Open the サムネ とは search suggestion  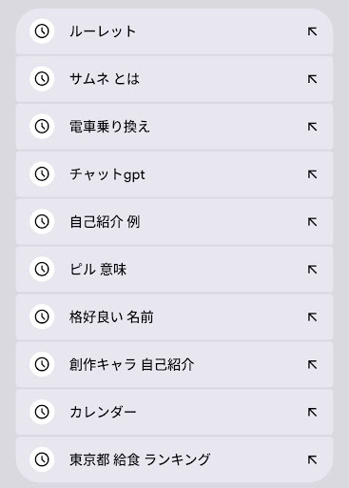105,79
